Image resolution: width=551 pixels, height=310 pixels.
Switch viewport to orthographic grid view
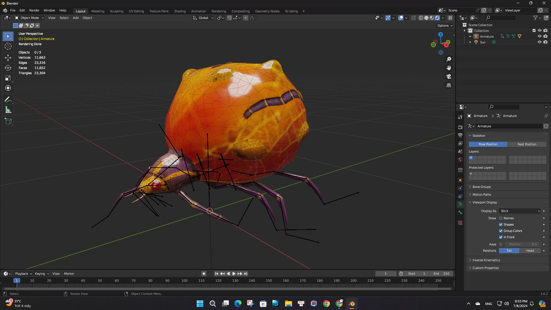click(x=449, y=85)
